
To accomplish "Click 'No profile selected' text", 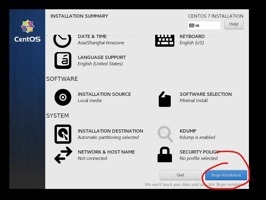I will point(199,158).
